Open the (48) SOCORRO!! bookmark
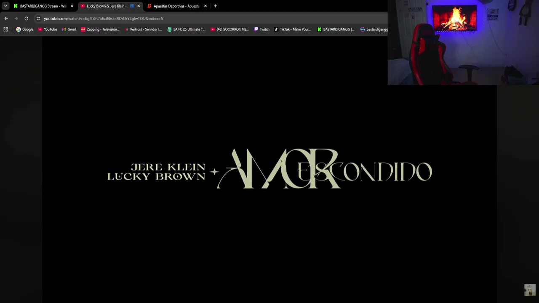The height and width of the screenshot is (303, 539). [229, 29]
